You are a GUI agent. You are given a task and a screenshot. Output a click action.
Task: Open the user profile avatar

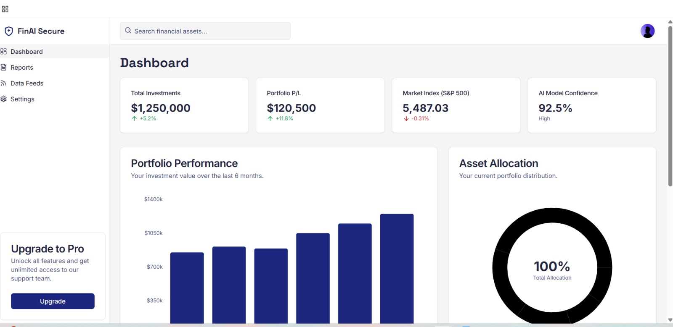pyautogui.click(x=647, y=31)
